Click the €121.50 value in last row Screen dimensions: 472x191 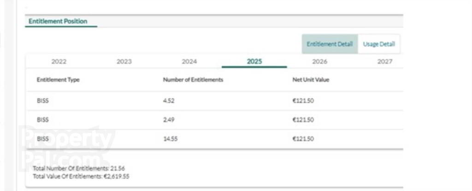[x=303, y=139]
